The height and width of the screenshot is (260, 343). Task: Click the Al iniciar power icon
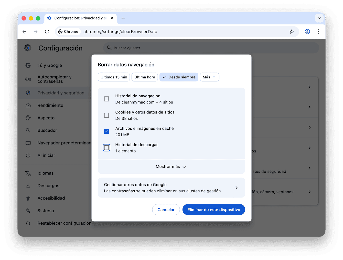(28, 155)
